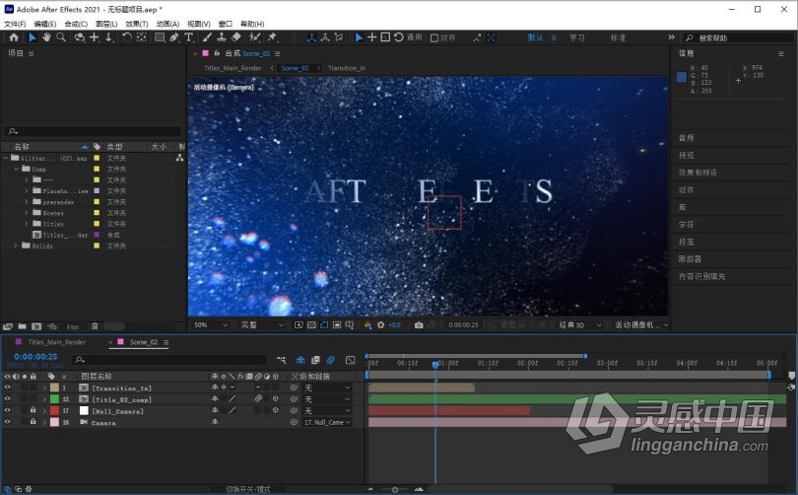Open the 合成(C) menu

[x=76, y=24]
